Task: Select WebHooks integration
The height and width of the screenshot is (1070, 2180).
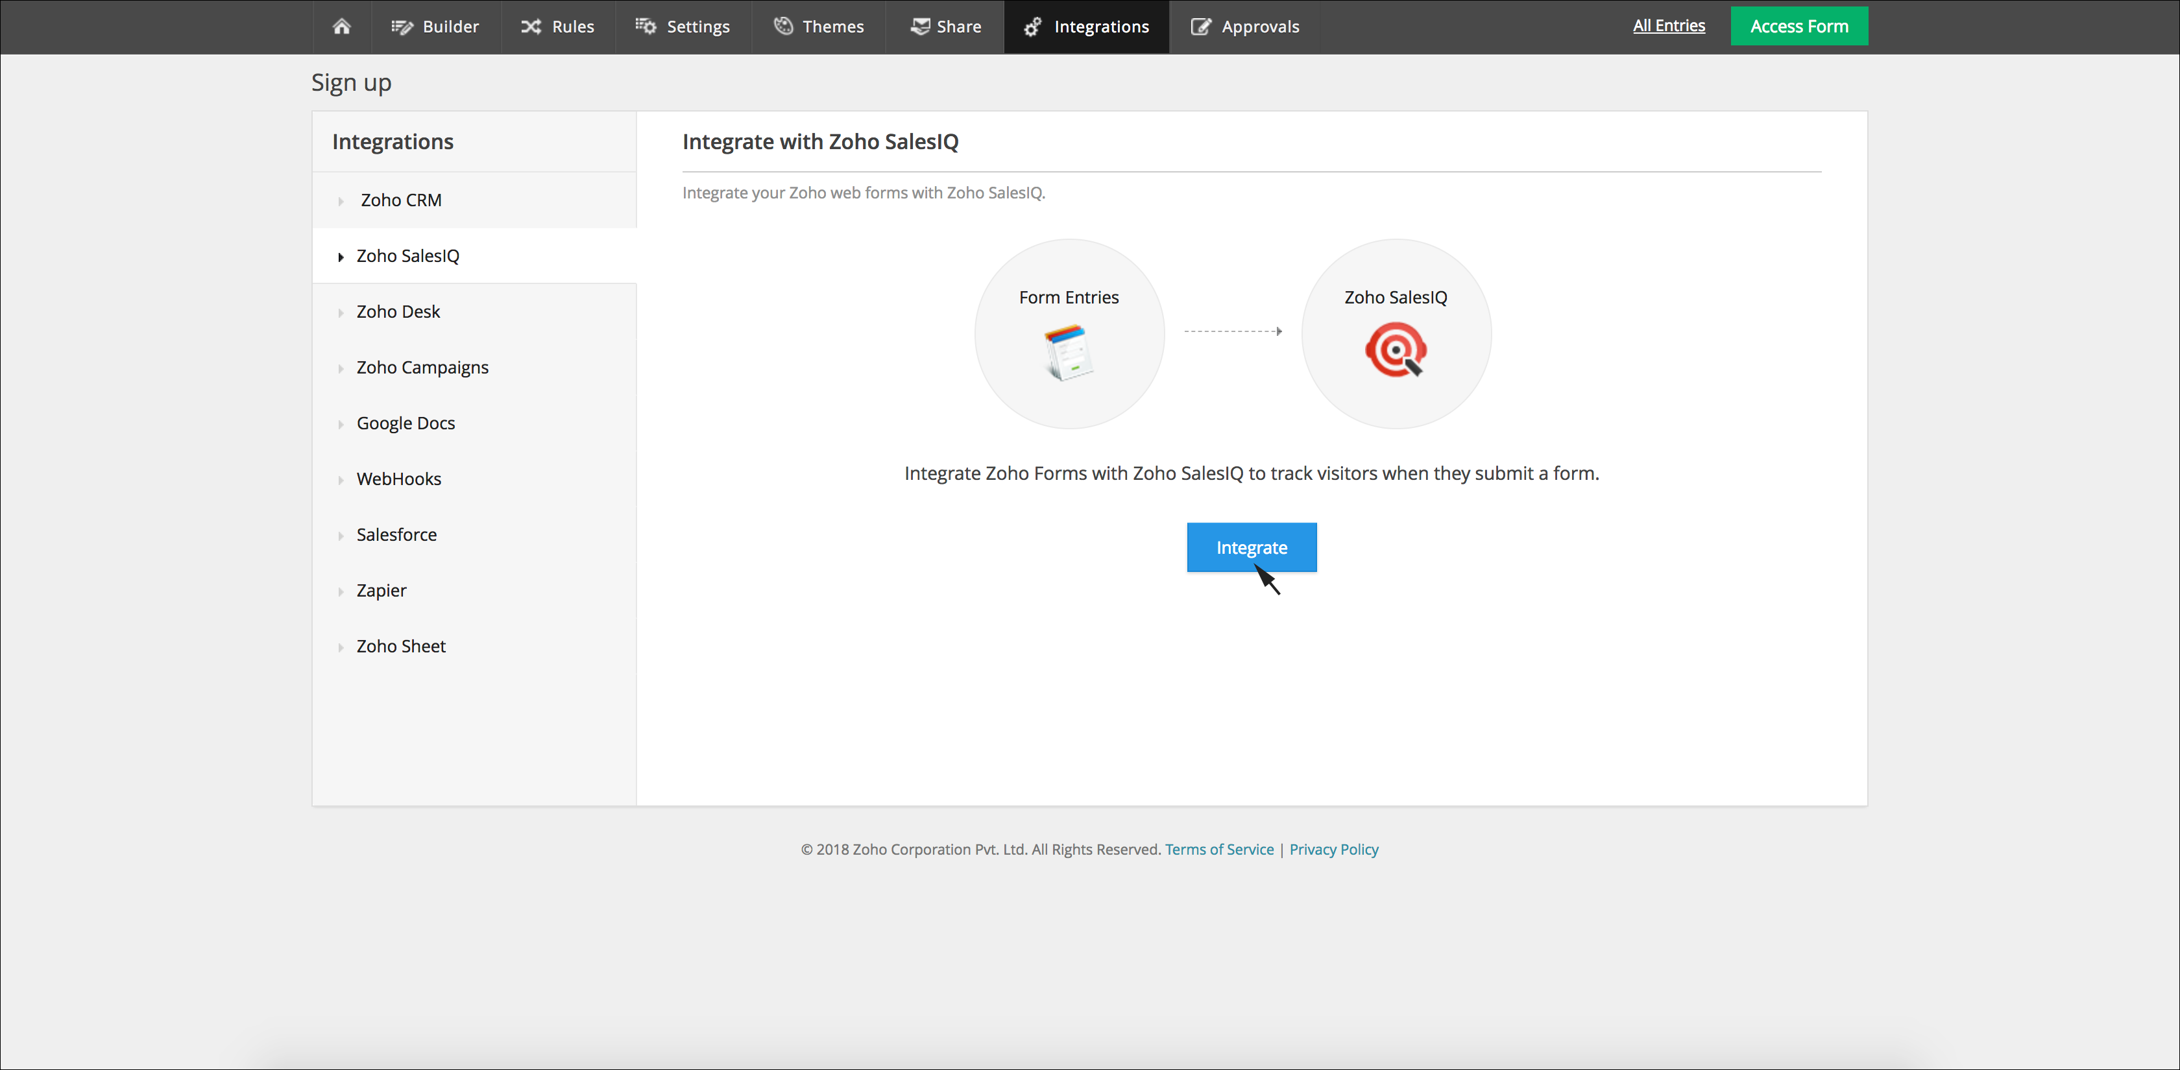Action: coord(474,479)
